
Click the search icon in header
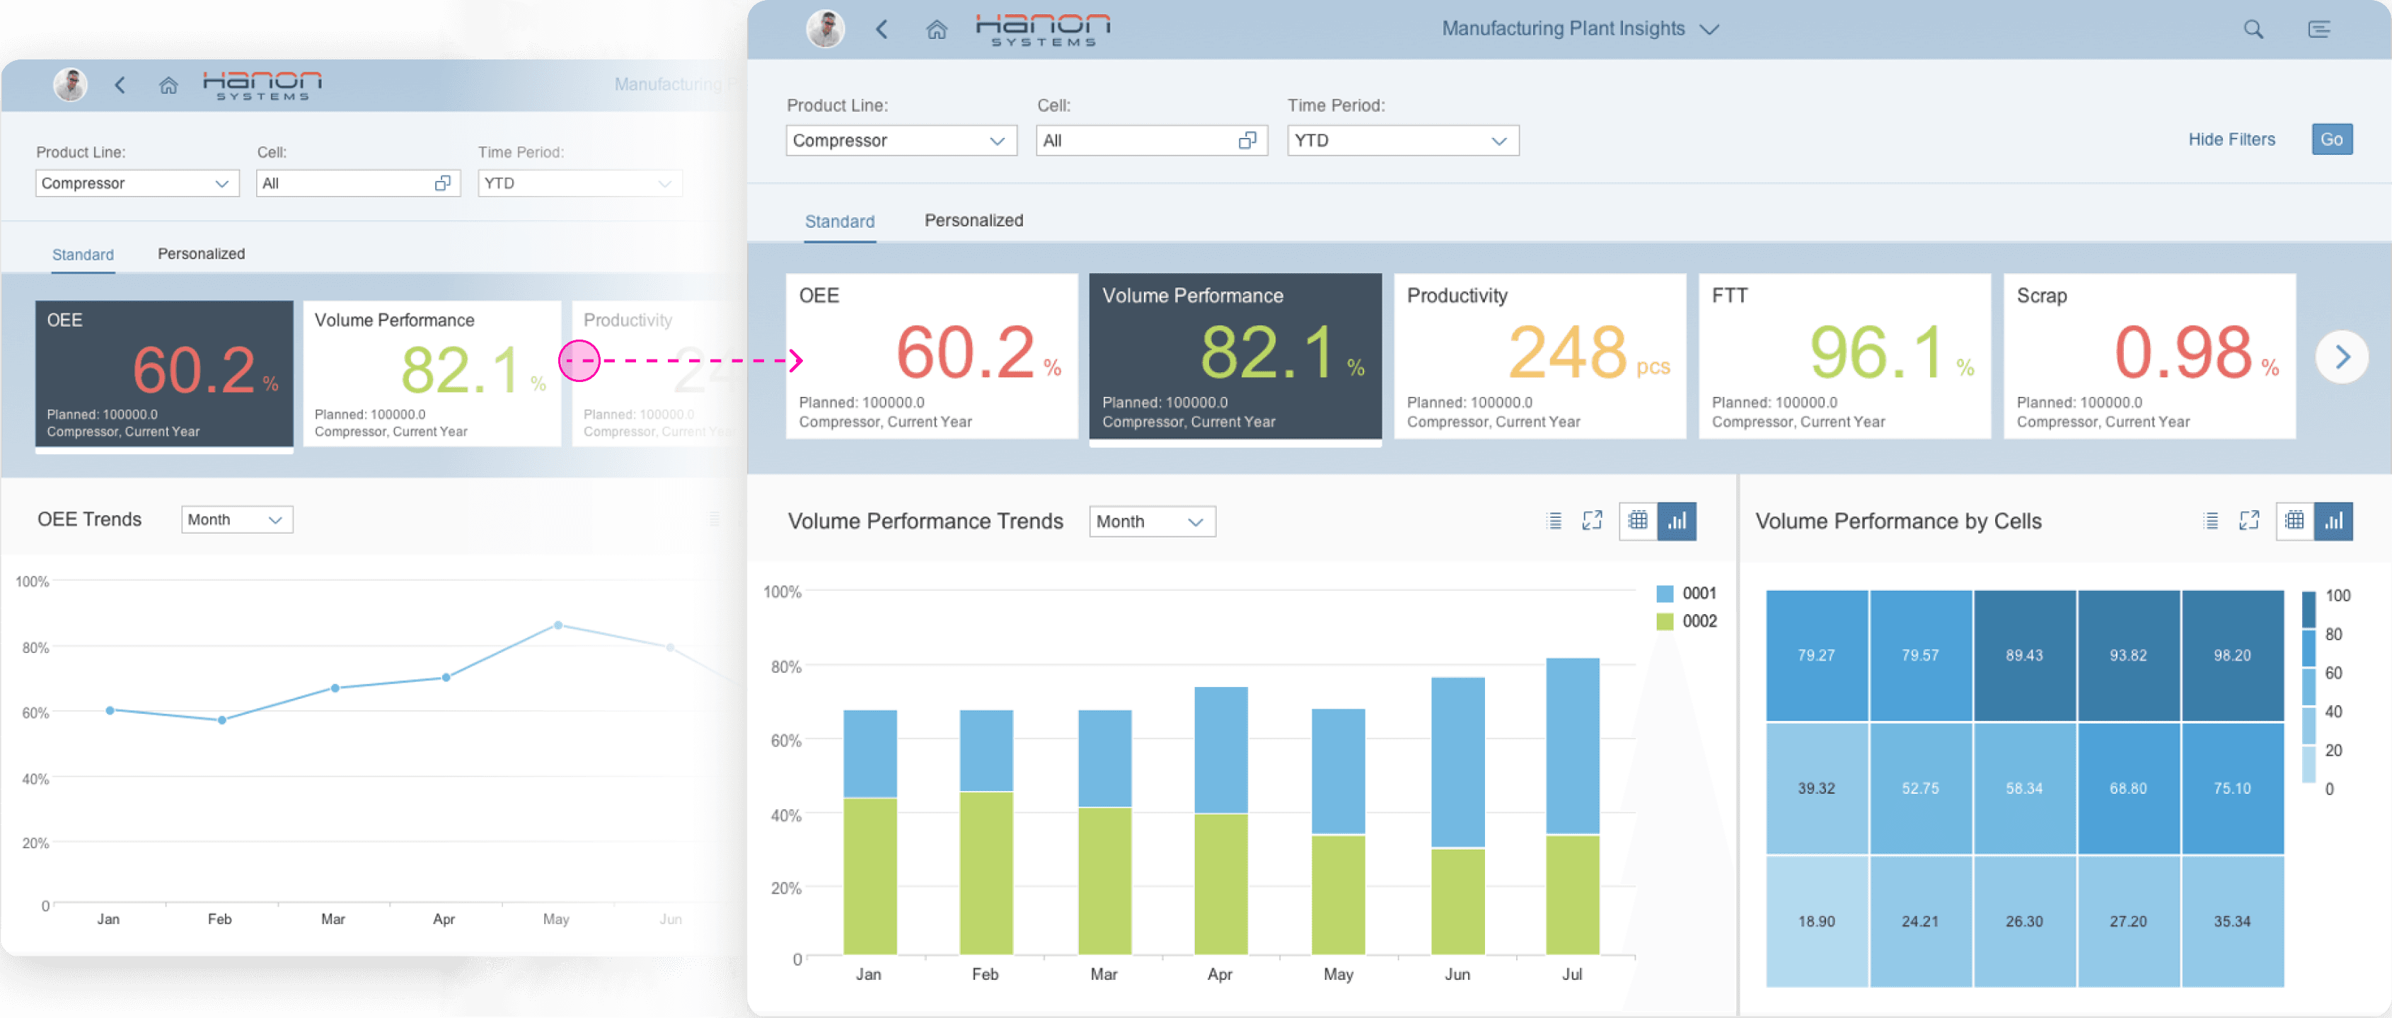(x=2253, y=30)
